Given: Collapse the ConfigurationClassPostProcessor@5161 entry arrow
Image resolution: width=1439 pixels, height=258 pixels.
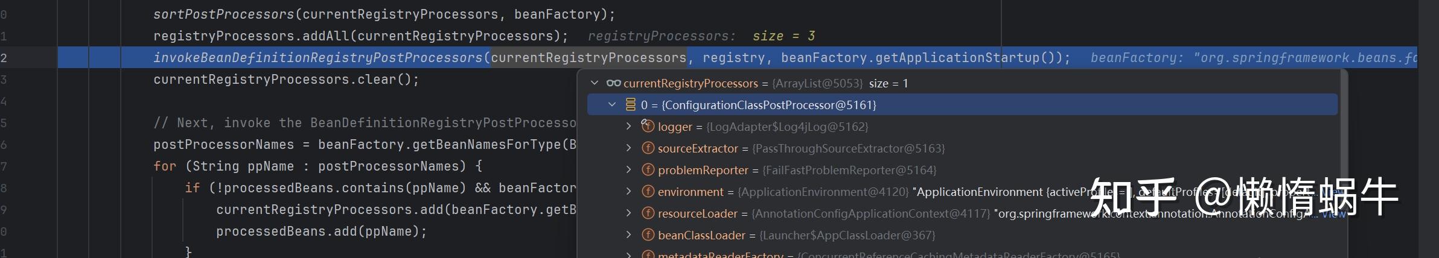Looking at the screenshot, I should [612, 105].
